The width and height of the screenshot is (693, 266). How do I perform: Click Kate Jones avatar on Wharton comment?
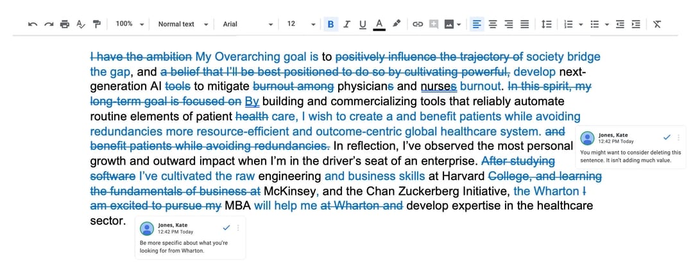147,229
